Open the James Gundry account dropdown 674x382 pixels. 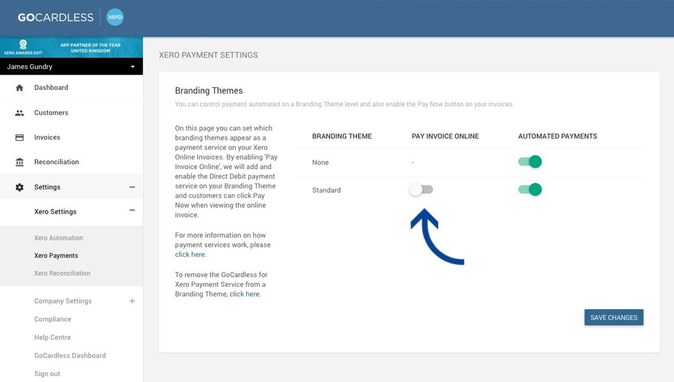click(x=71, y=67)
